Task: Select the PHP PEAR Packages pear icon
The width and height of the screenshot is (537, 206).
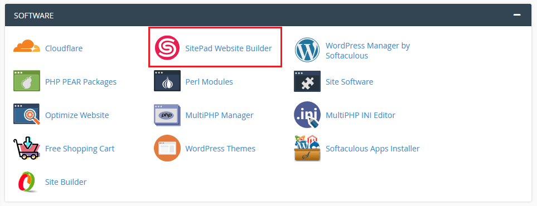Action: tap(27, 81)
